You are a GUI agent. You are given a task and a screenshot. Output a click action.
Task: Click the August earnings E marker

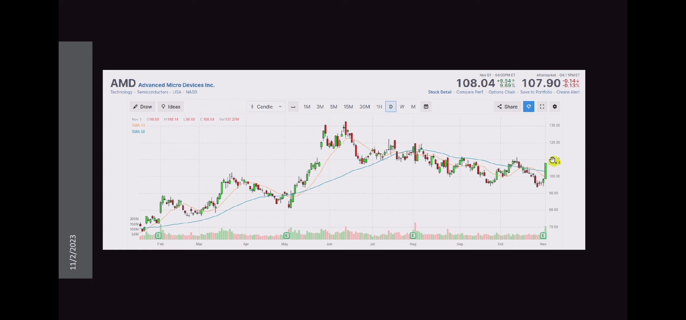413,236
